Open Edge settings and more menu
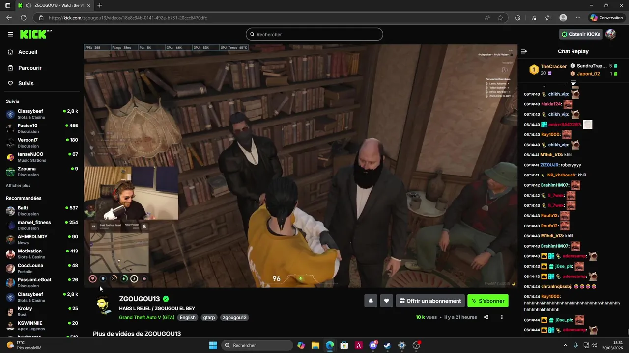 point(578,18)
